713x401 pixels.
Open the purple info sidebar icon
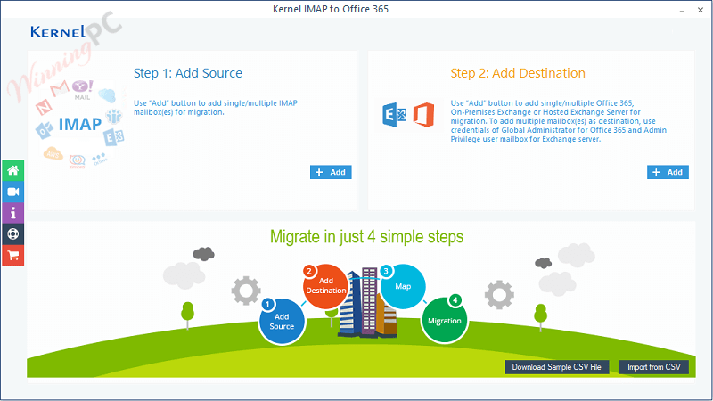12,213
